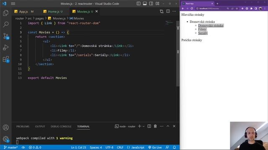Bookmark this page with the star icon
This screenshot has height=150, width=268.
(x=237, y=8)
